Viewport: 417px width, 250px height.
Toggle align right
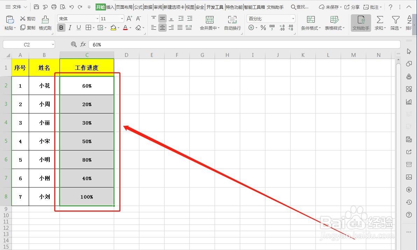pyautogui.click(x=171, y=28)
